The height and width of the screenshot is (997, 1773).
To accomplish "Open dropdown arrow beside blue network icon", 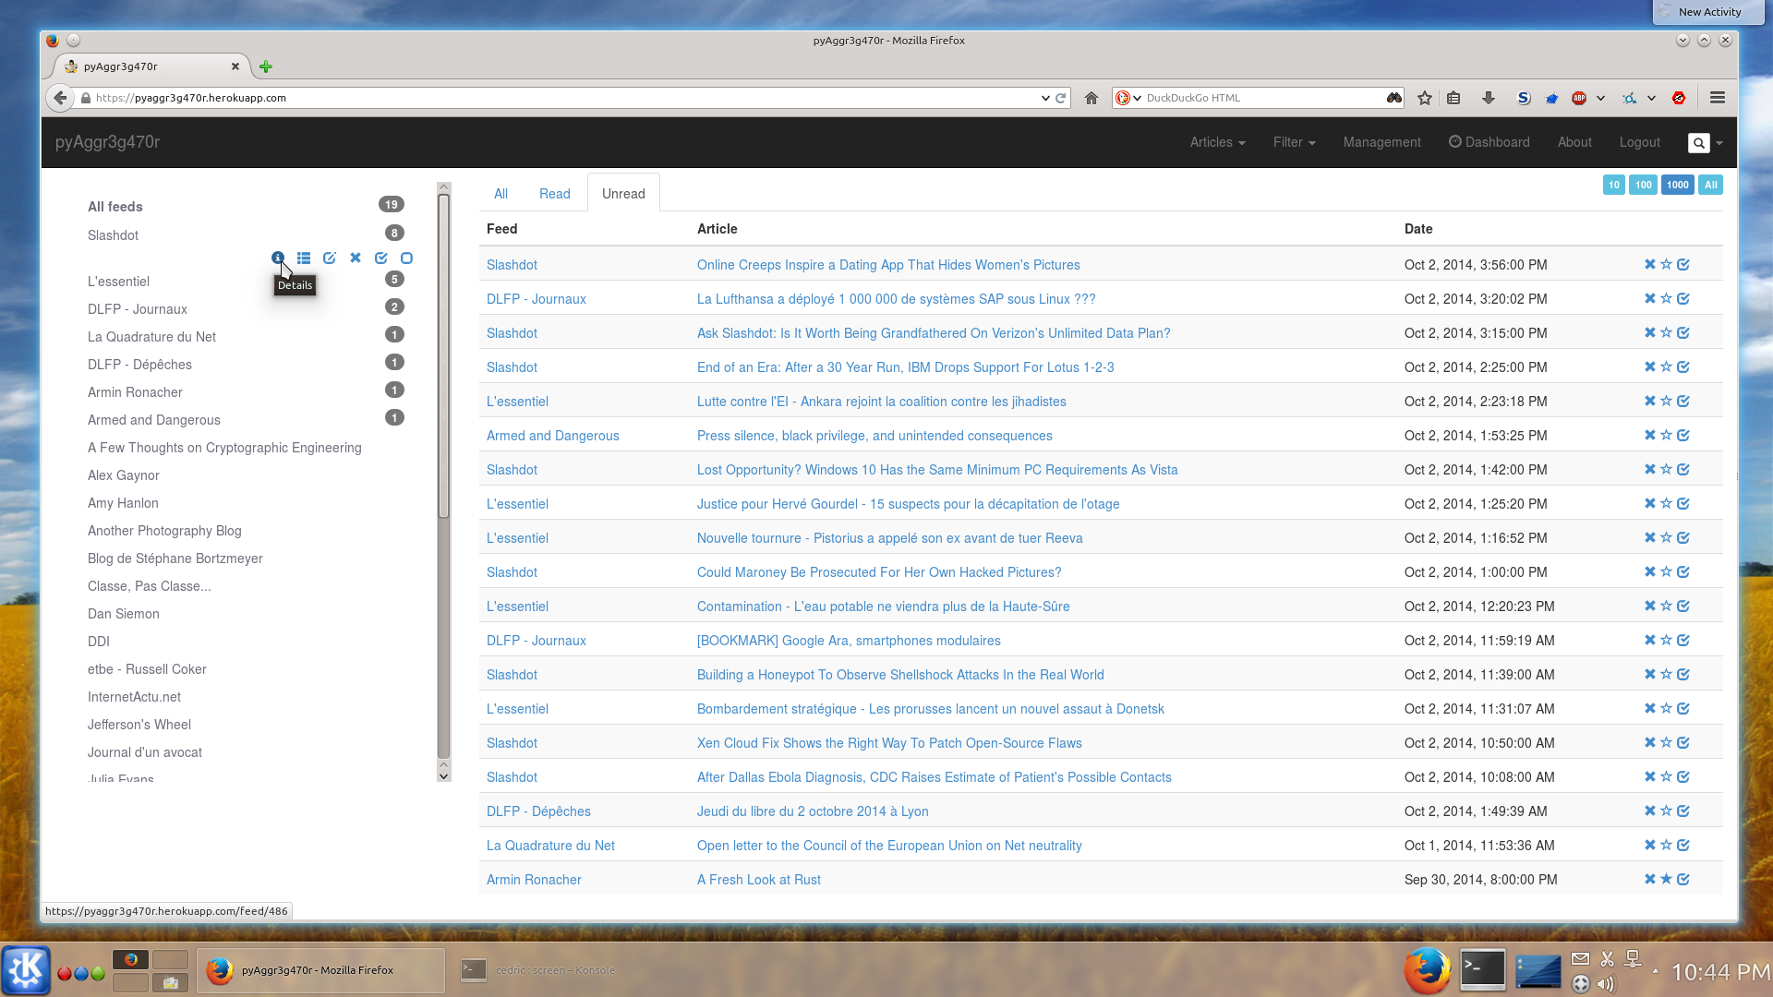I will click(1651, 98).
